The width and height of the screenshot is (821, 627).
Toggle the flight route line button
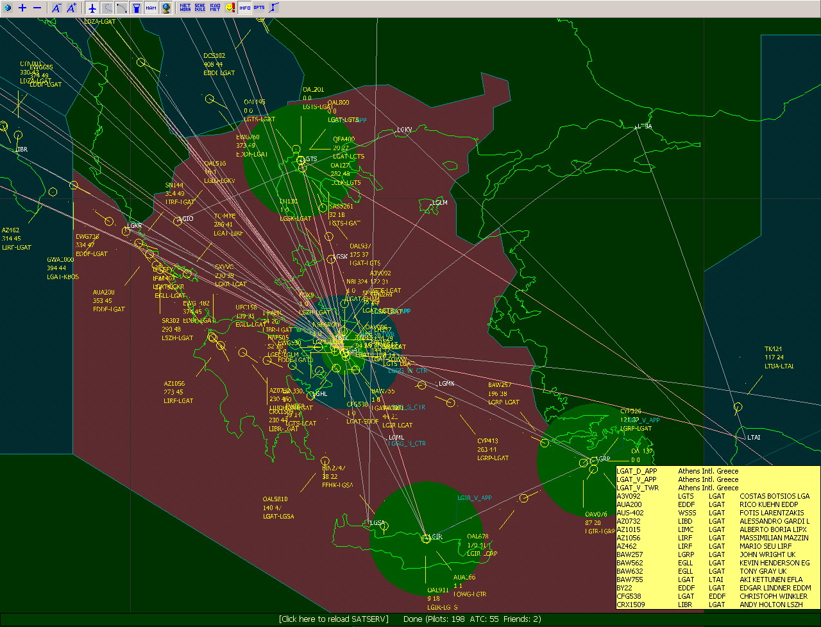[121, 8]
